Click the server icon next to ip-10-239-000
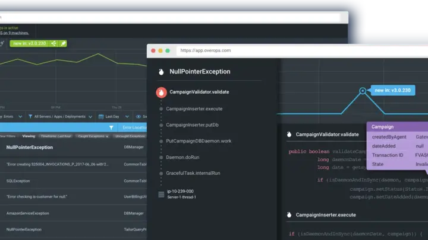The image size is (428, 240). coord(161,194)
